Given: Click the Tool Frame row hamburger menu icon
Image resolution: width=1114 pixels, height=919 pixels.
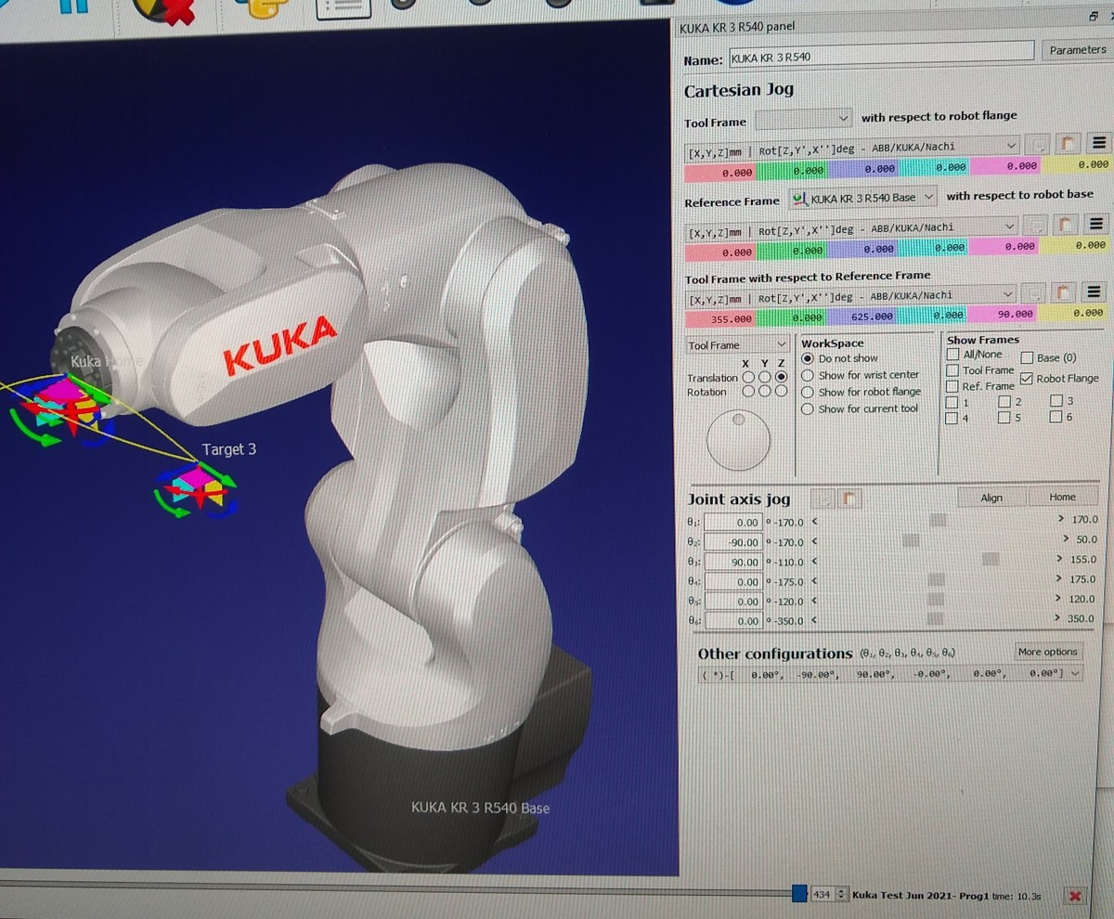Looking at the screenshot, I should 1097,144.
